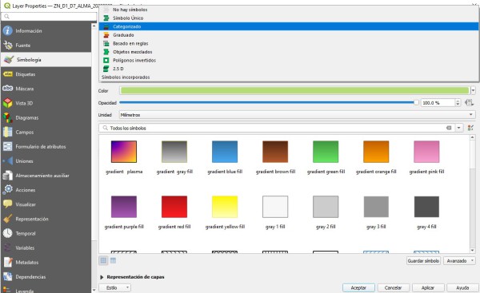Select gradient pink fill symbol

pyautogui.click(x=426, y=157)
